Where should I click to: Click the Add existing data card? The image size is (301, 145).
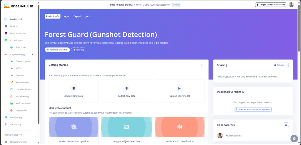[x=73, y=91]
